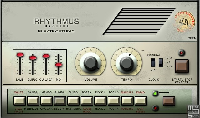
Task: Click the 1 / 32 division label
Action: tap(168, 66)
